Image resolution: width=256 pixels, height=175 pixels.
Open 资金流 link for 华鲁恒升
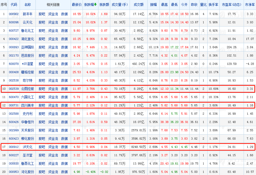coord(53,122)
